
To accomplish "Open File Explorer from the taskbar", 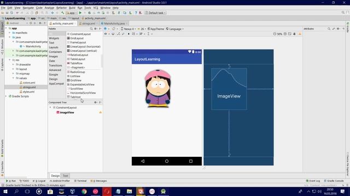I will coord(129,191).
